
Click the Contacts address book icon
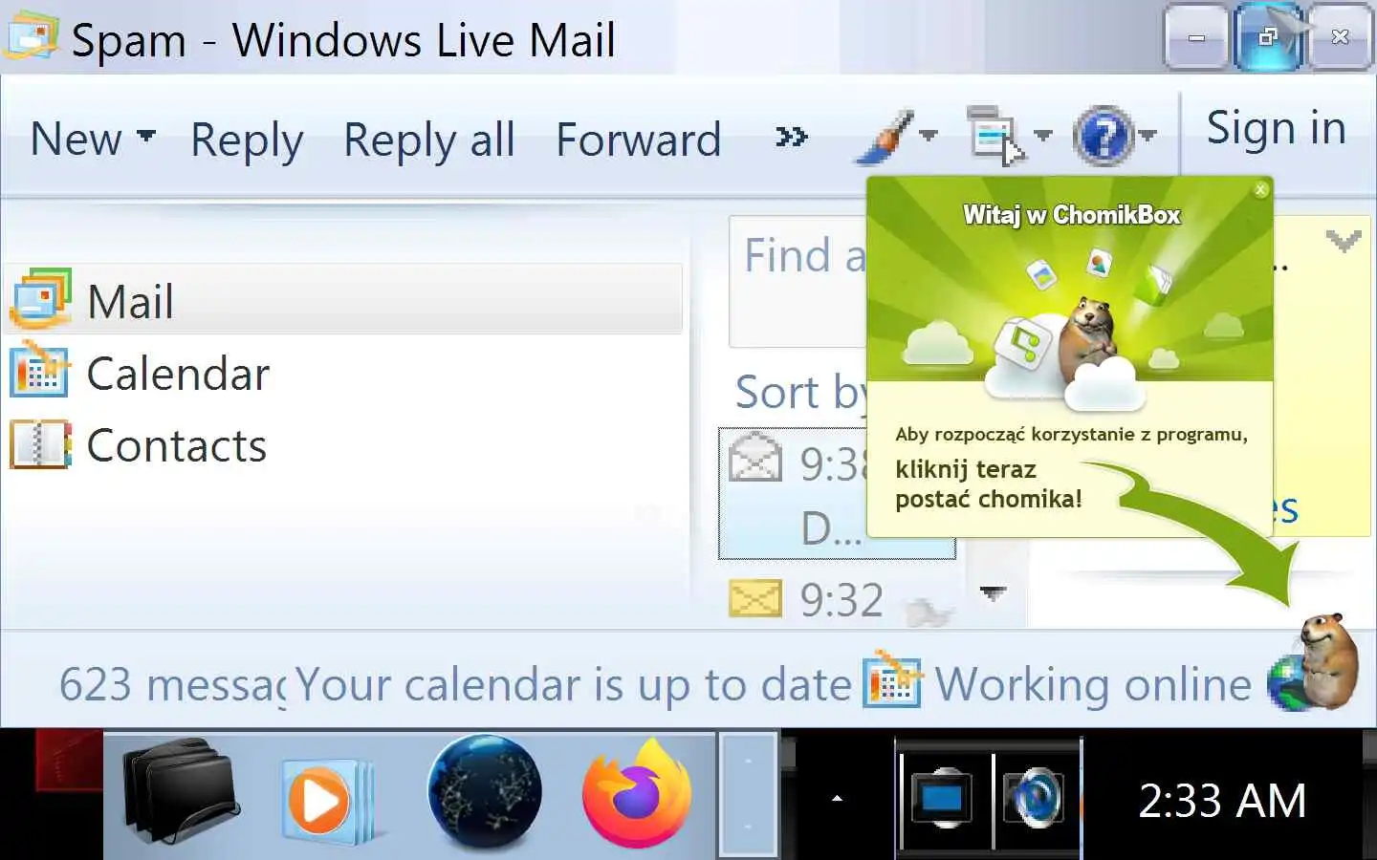point(40,444)
